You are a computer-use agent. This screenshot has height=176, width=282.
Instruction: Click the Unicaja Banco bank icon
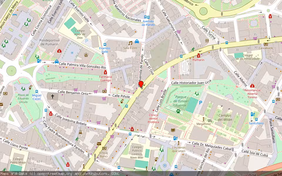point(104,148)
